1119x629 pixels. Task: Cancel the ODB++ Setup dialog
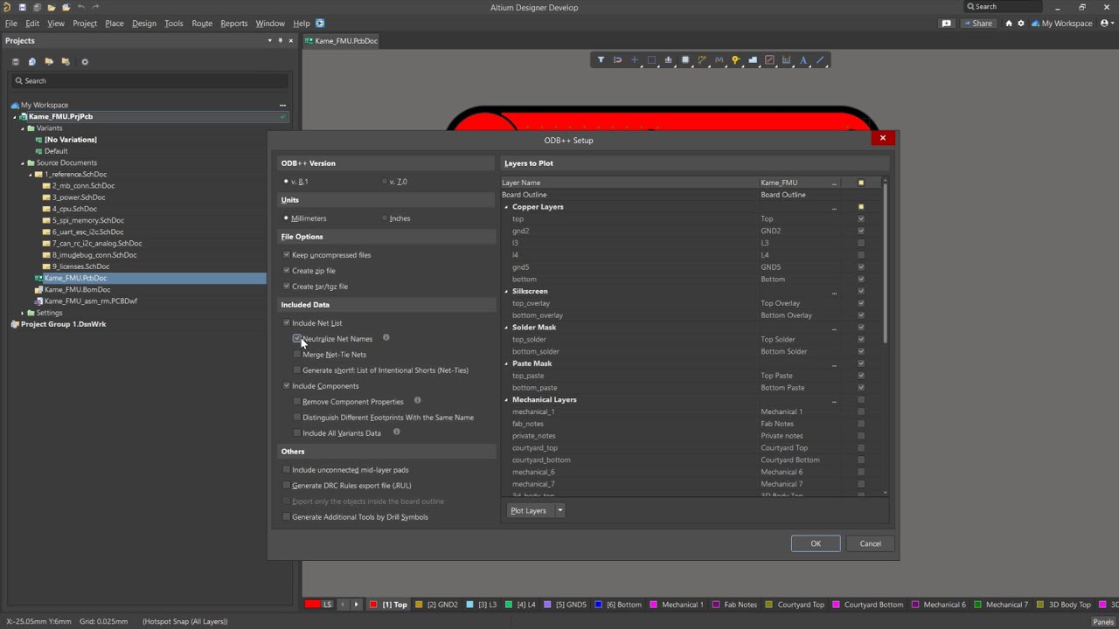click(x=870, y=543)
